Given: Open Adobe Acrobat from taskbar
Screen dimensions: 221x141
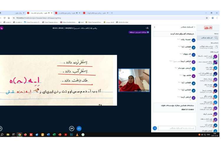Looking at the screenshot, I should point(66,135).
